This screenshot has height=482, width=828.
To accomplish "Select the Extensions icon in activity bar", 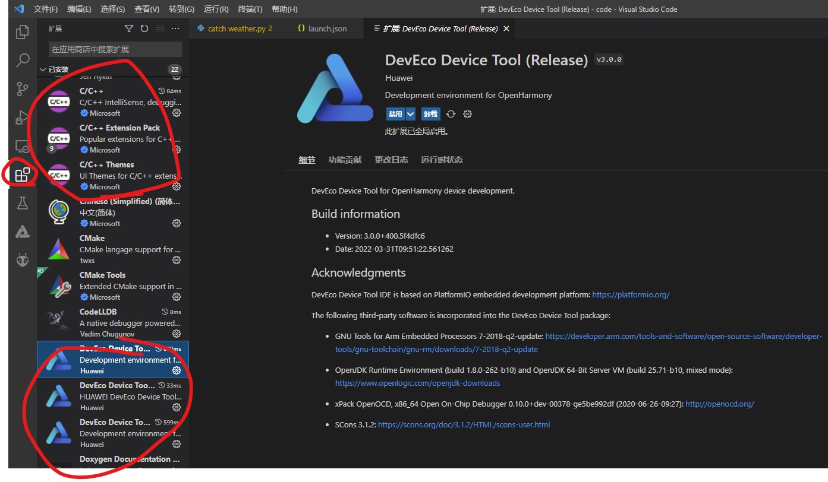I will pos(22,175).
